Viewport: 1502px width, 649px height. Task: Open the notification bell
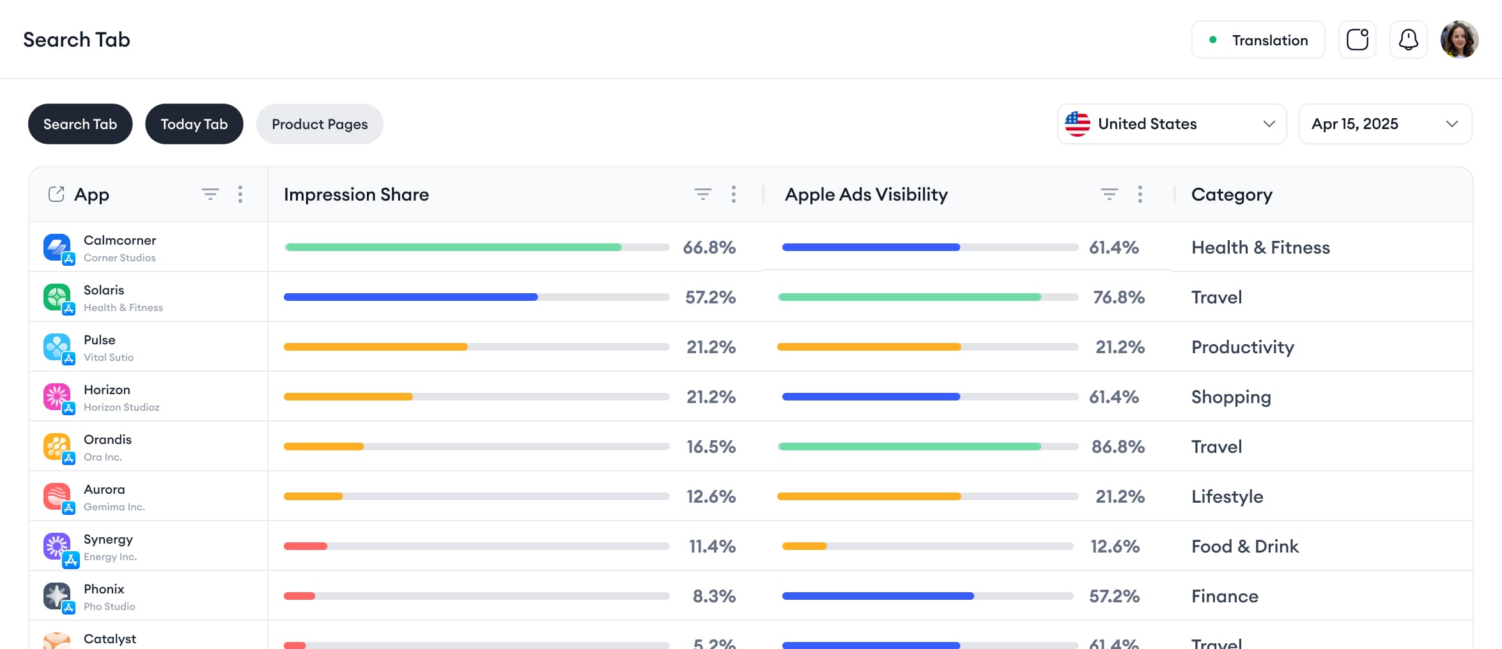point(1408,40)
